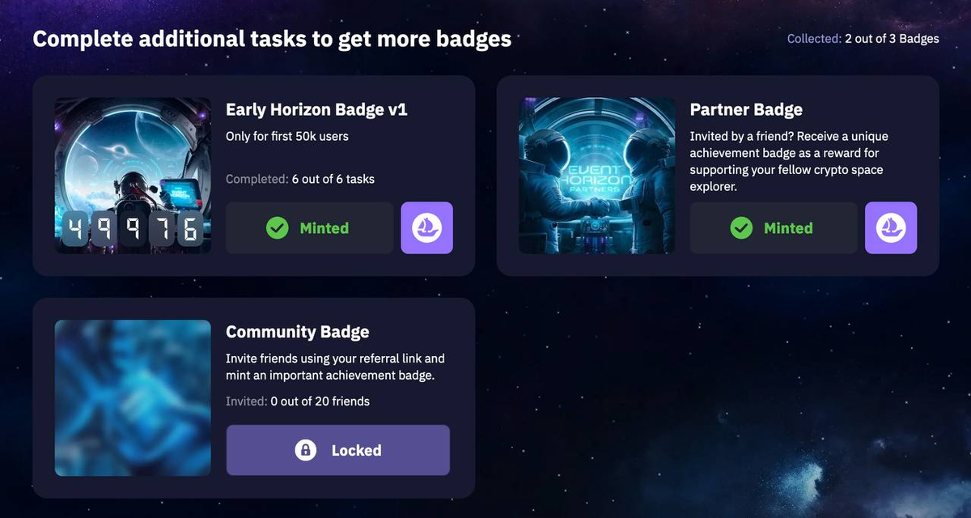Click green checkmark on Partner Badge Minted button
This screenshot has height=518, width=971.
741,228
